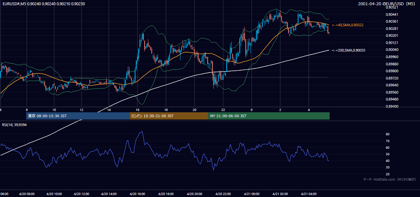
Task: Click price level 0.89480 on the axis
Action: (x=391, y=99)
